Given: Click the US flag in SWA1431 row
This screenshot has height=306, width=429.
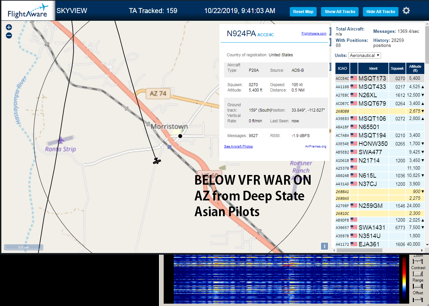Looking at the screenshot, I should point(354,227).
